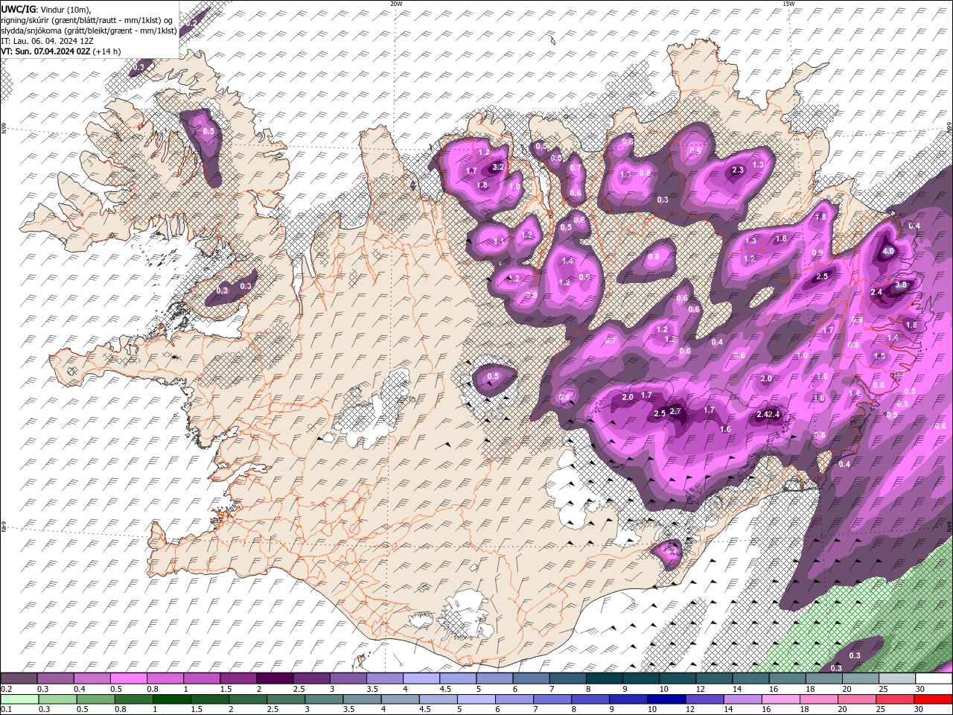The image size is (953, 715).
Task: Choose the darkest purple swatch after the 2 label
Action: click(275, 679)
